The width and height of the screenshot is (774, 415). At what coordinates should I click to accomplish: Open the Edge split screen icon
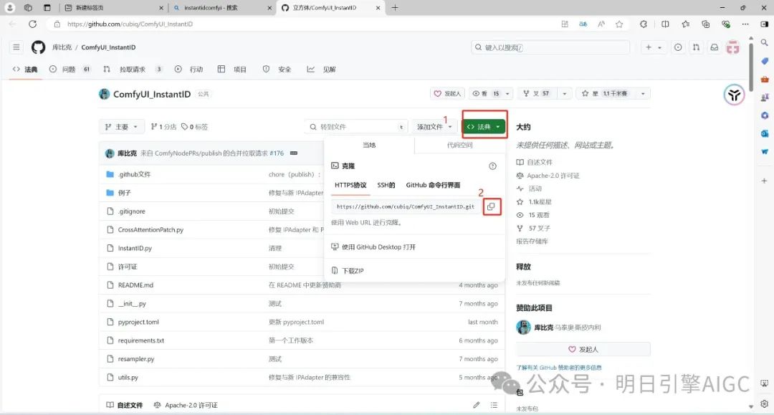click(665, 24)
